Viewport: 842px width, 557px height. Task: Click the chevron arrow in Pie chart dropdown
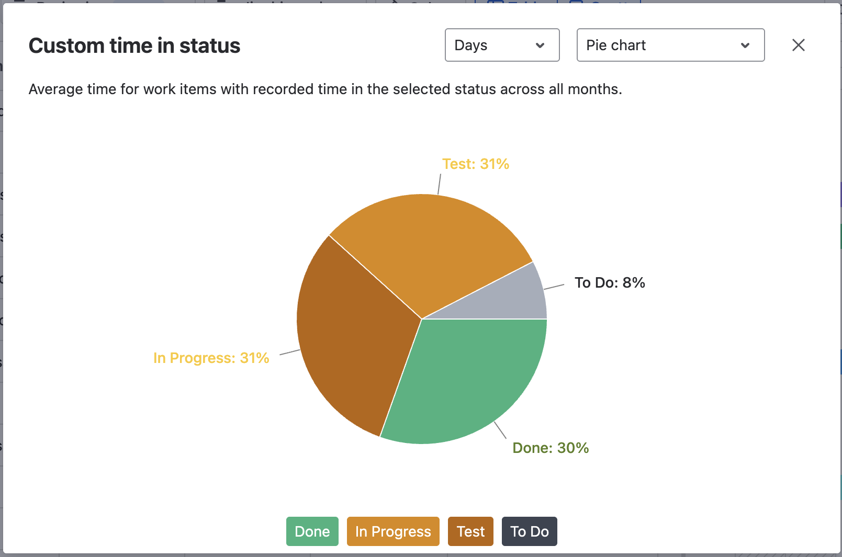tap(745, 46)
